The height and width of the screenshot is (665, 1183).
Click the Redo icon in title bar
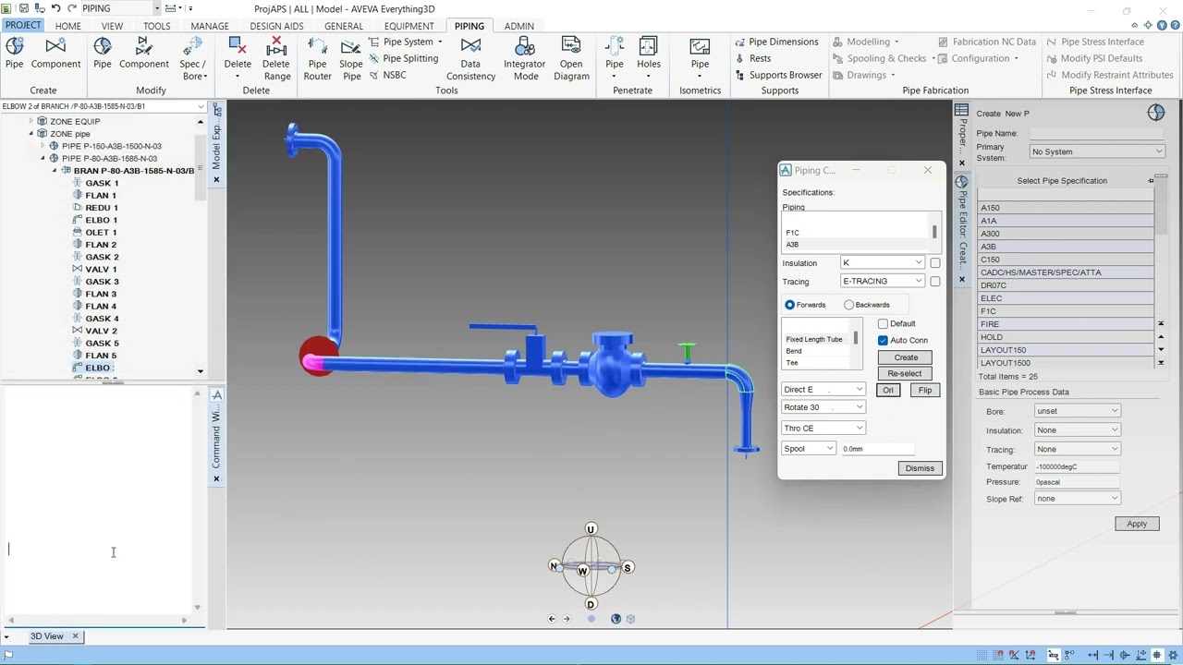[x=71, y=8]
